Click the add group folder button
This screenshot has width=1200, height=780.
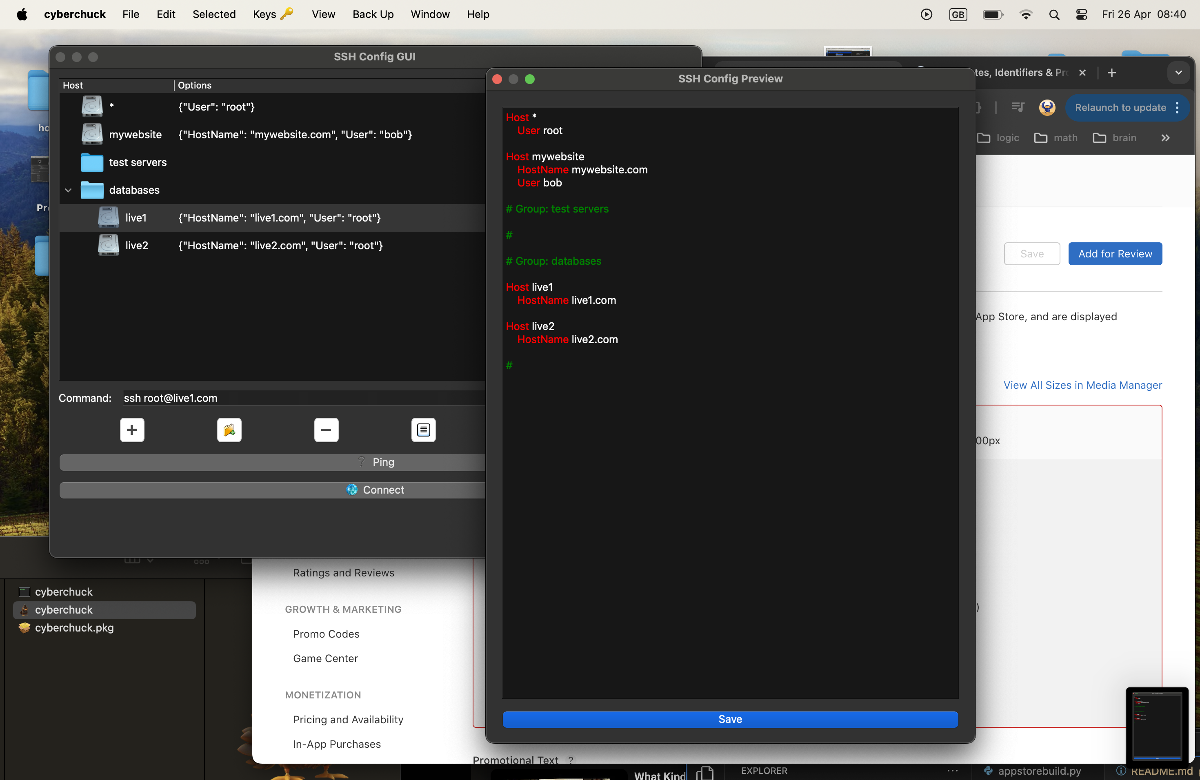pyautogui.click(x=229, y=430)
